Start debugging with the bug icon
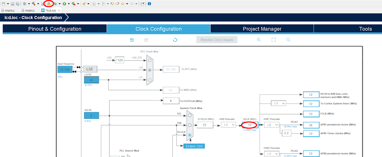Image resolution: width=382 pixels, height=157 pixels. click(55, 4)
